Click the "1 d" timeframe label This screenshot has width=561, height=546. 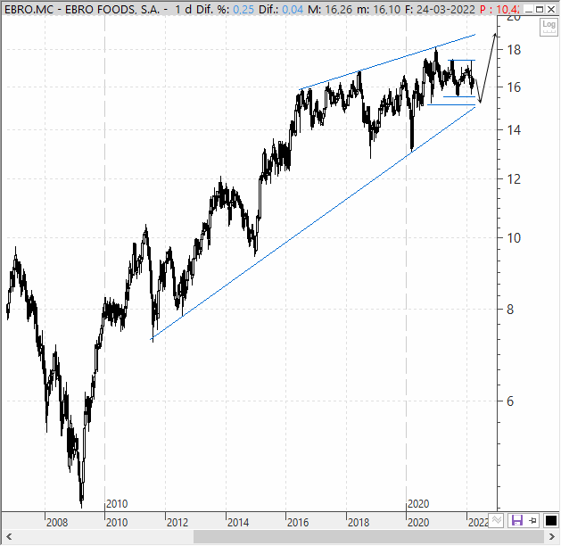(x=183, y=10)
